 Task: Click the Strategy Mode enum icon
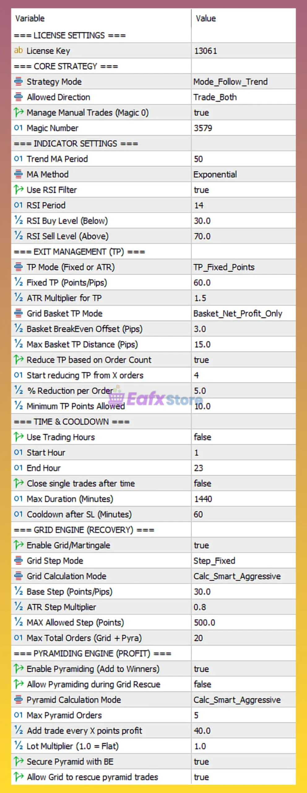(18, 81)
